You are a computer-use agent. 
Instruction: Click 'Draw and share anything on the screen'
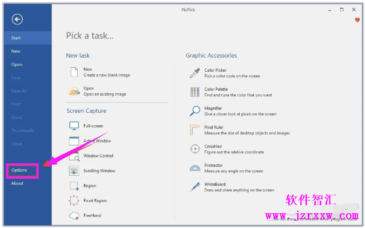pyautogui.click(x=239, y=190)
